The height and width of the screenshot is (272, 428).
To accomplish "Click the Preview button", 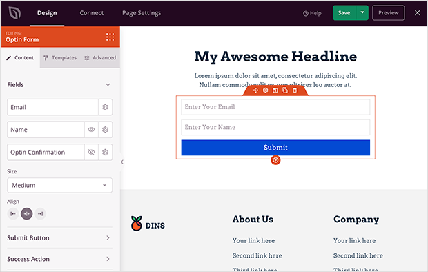I will (x=389, y=13).
